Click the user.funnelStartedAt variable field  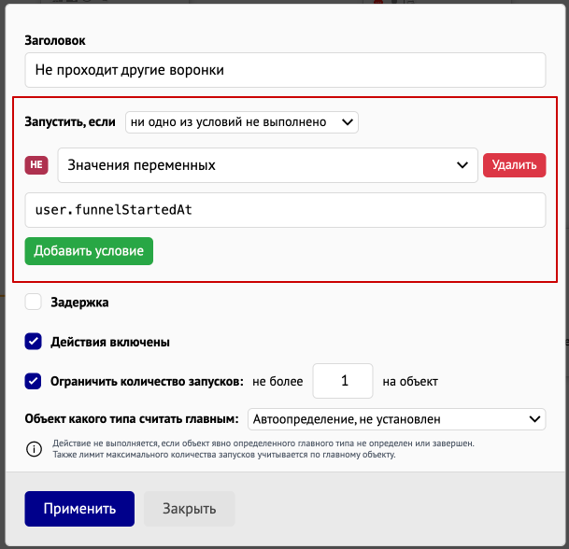[285, 210]
